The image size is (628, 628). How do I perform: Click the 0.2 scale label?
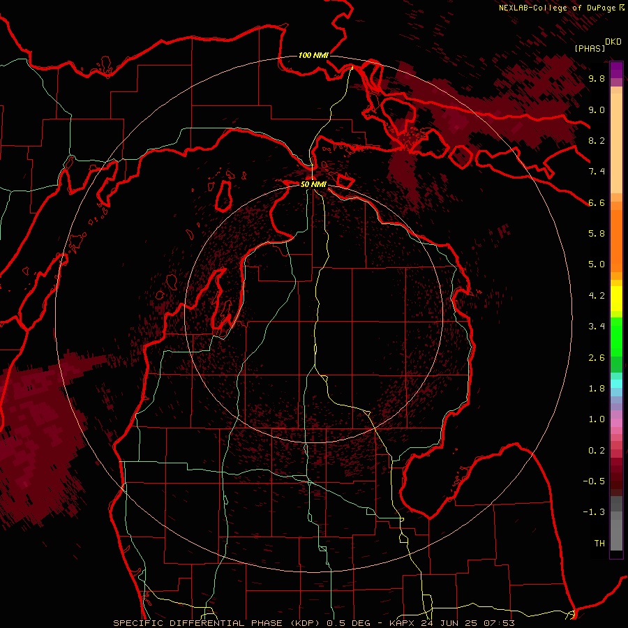(x=597, y=450)
